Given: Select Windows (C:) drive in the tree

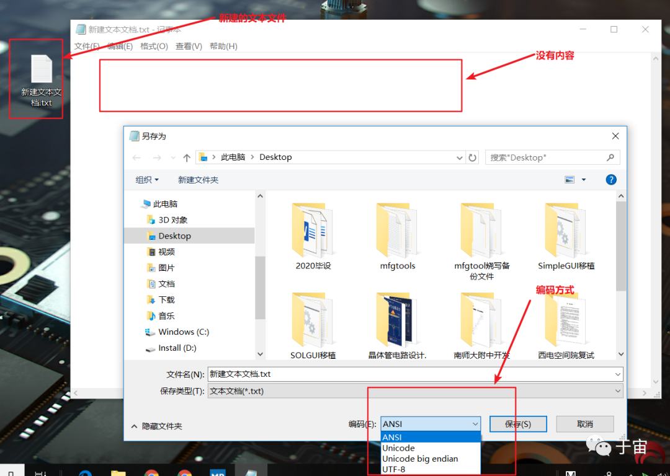Looking at the screenshot, I should [183, 332].
